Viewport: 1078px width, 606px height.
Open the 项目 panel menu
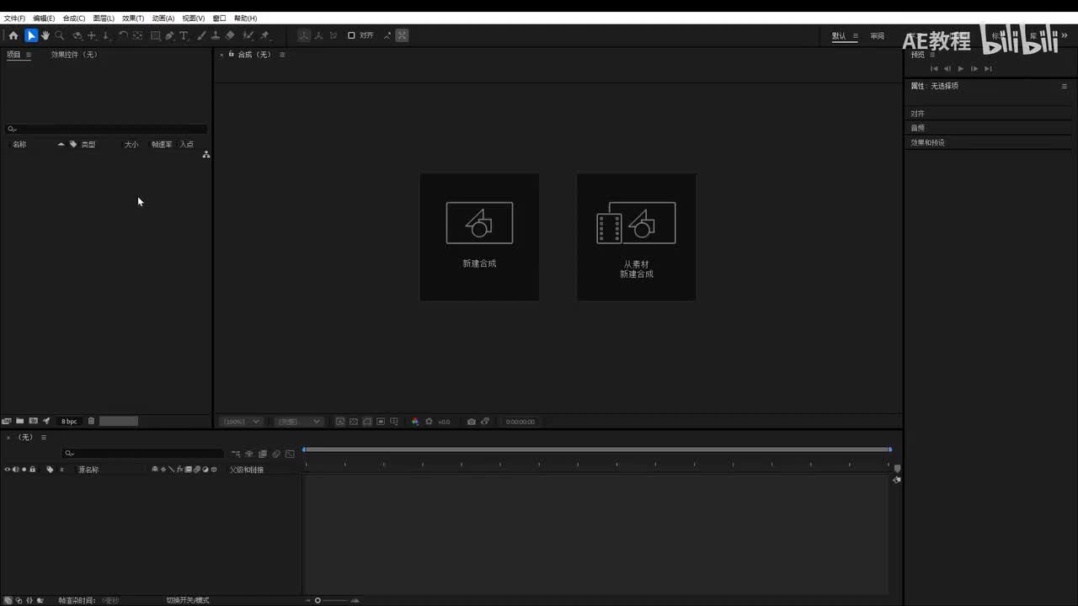tap(28, 55)
